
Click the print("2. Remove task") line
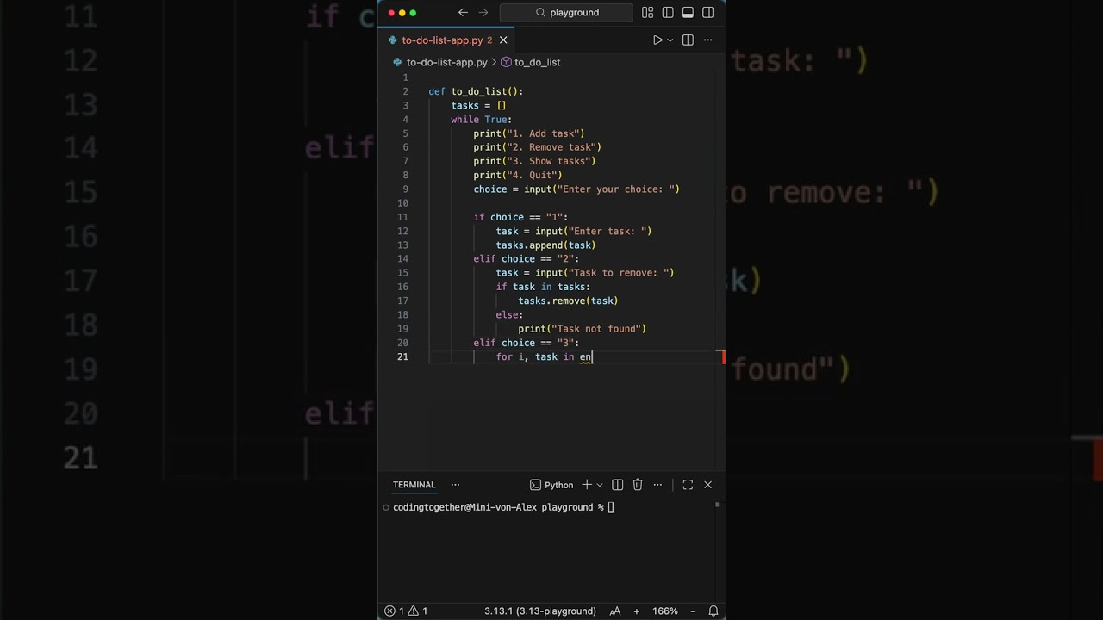(538, 147)
